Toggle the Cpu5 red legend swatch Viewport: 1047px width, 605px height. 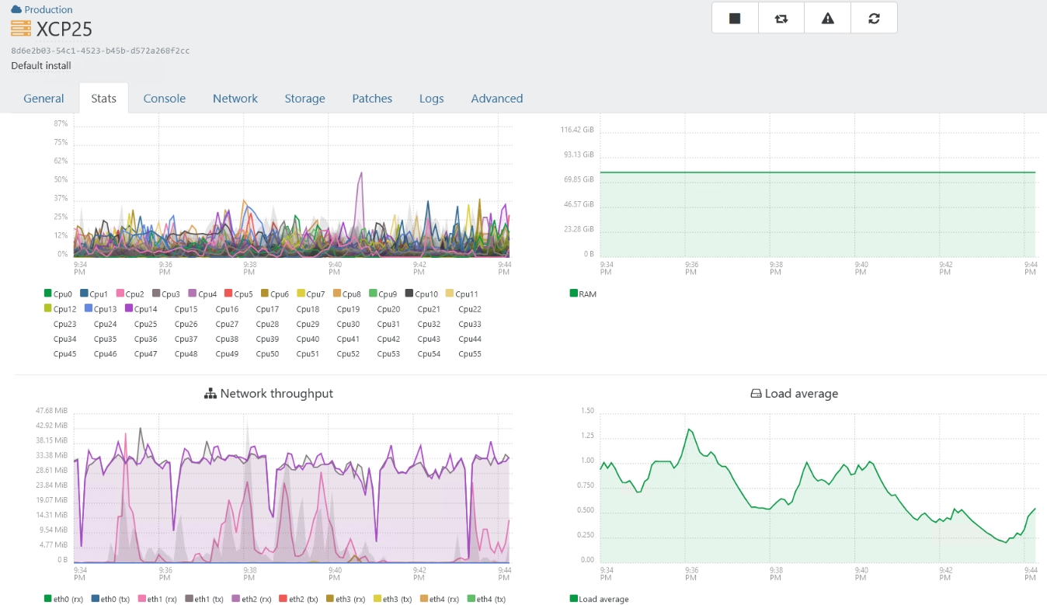click(x=228, y=294)
